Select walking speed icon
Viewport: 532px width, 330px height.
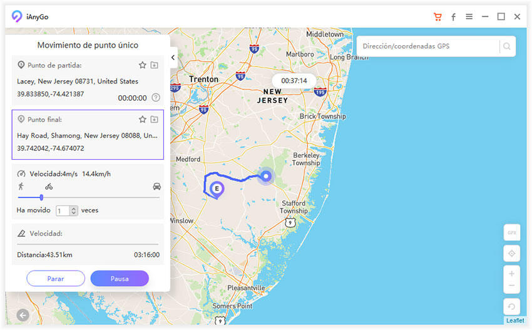click(21, 186)
